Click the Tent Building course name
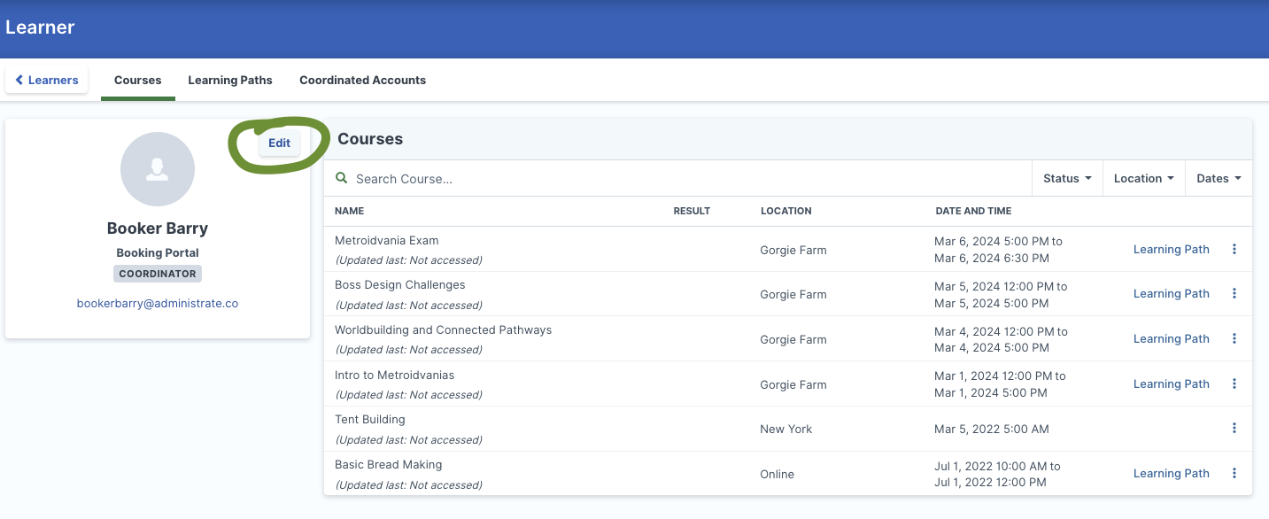Viewport: 1269px width, 519px height. [x=370, y=420]
